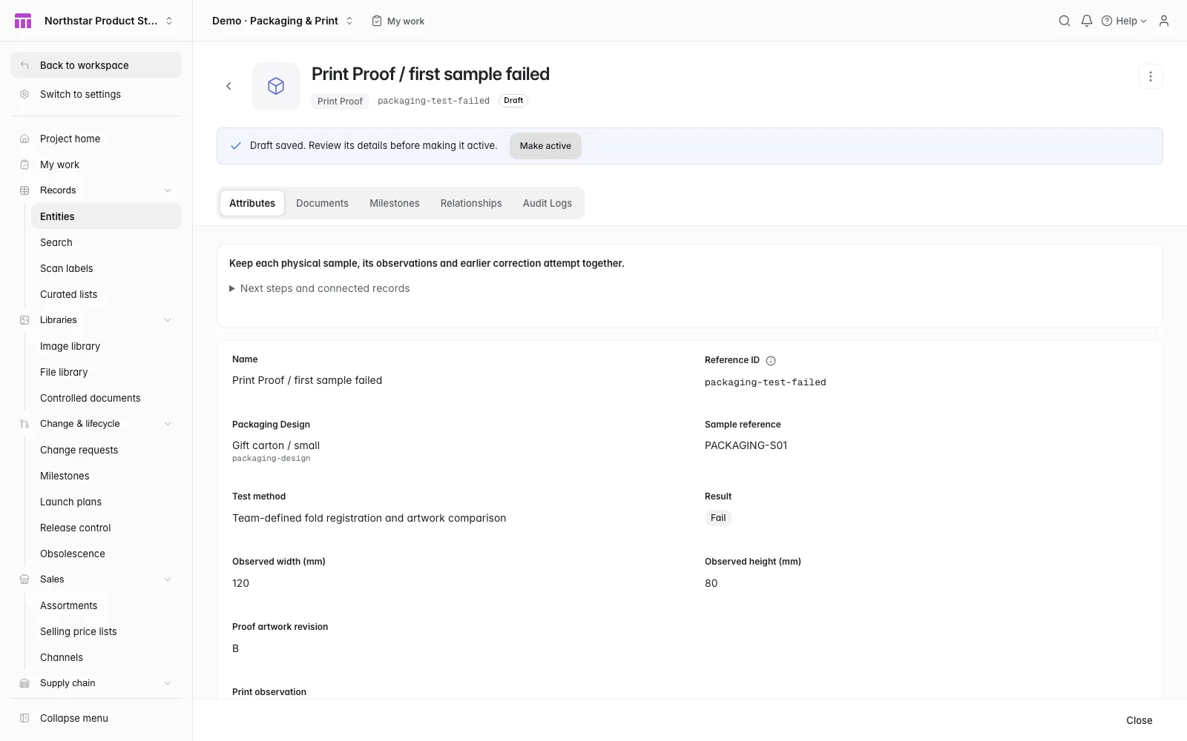Click the Make active button
The height and width of the screenshot is (741, 1187).
(x=545, y=146)
